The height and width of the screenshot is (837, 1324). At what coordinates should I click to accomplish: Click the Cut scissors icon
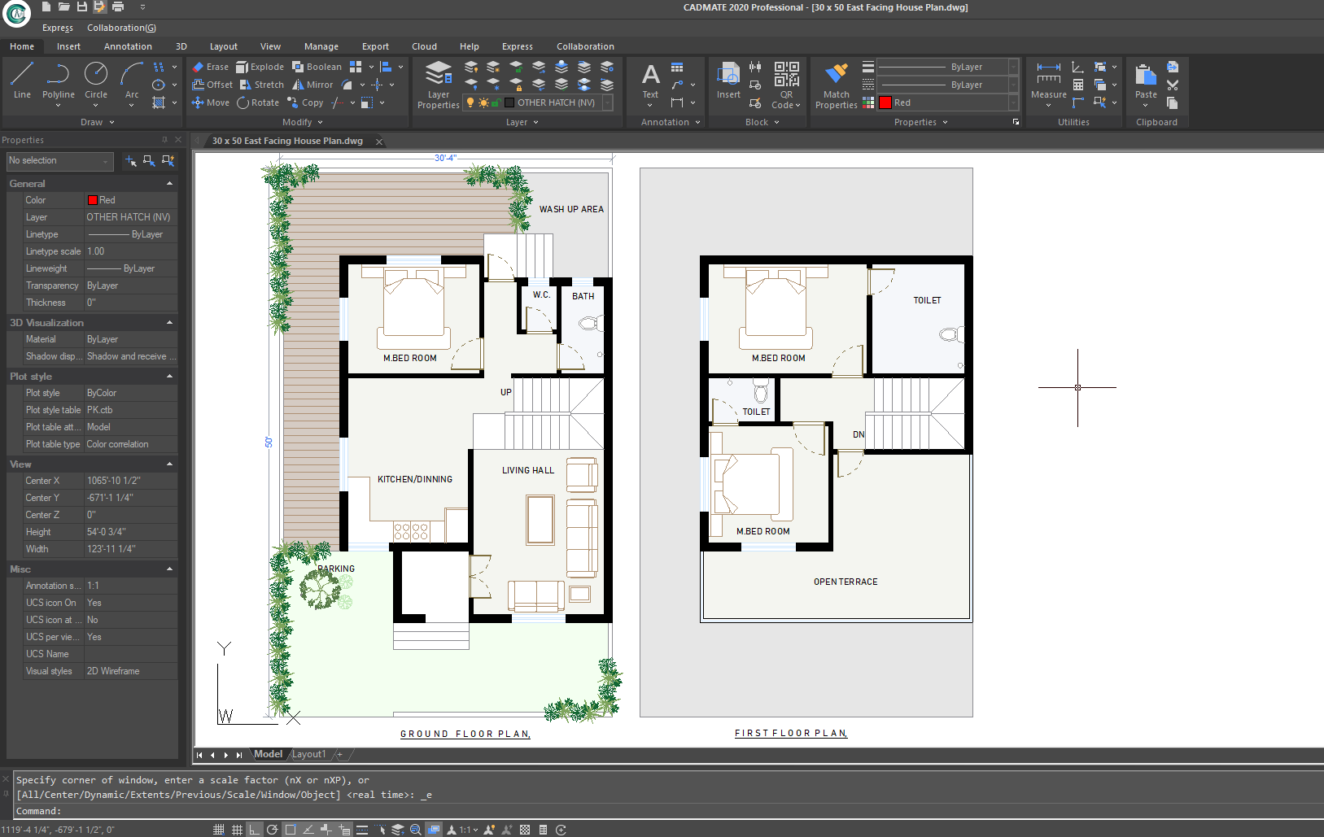click(x=1173, y=85)
